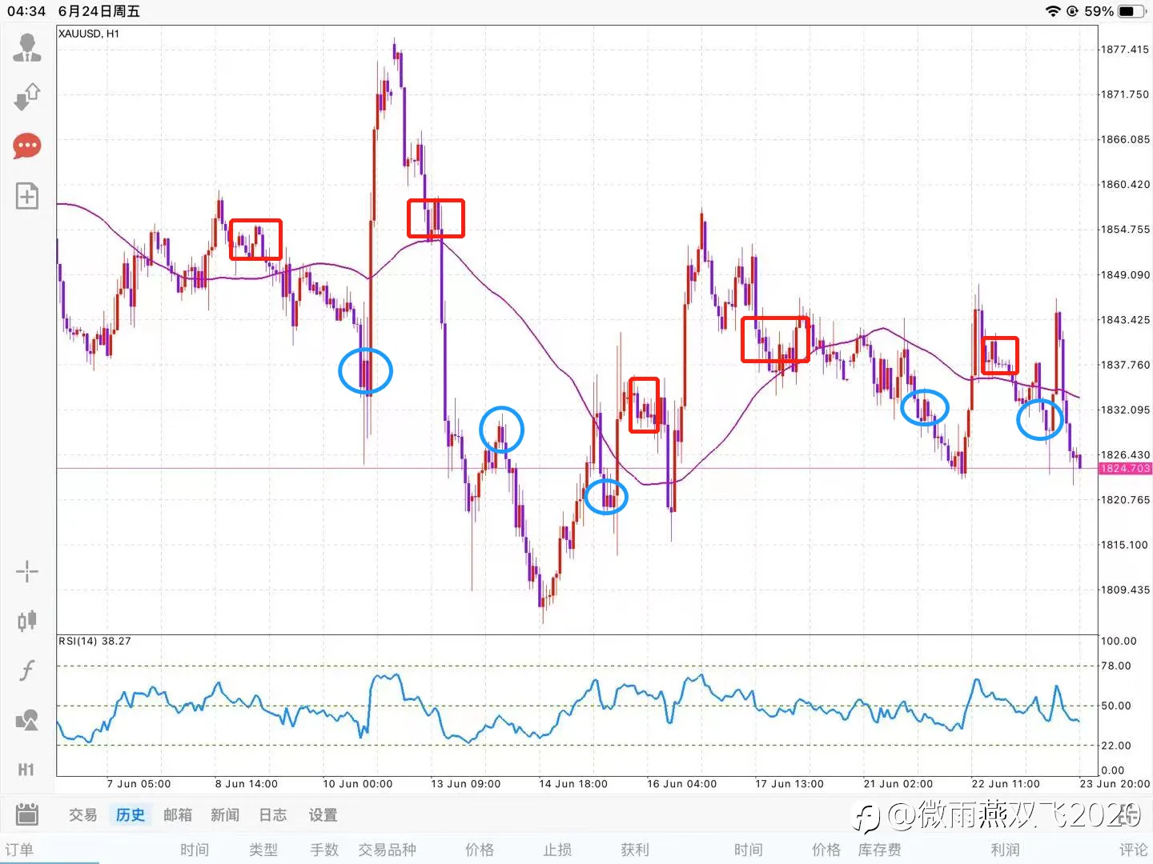This screenshot has width=1153, height=864.
Task: Activate the crosshair tool
Action: pos(26,571)
